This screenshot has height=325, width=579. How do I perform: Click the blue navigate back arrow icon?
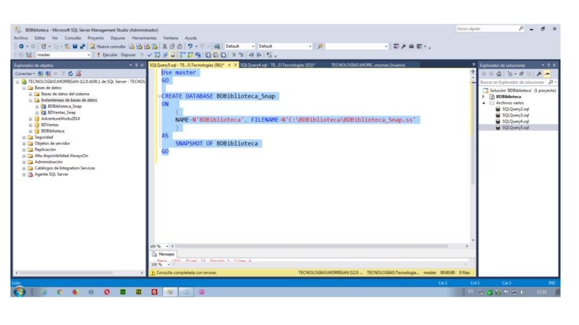(21, 46)
